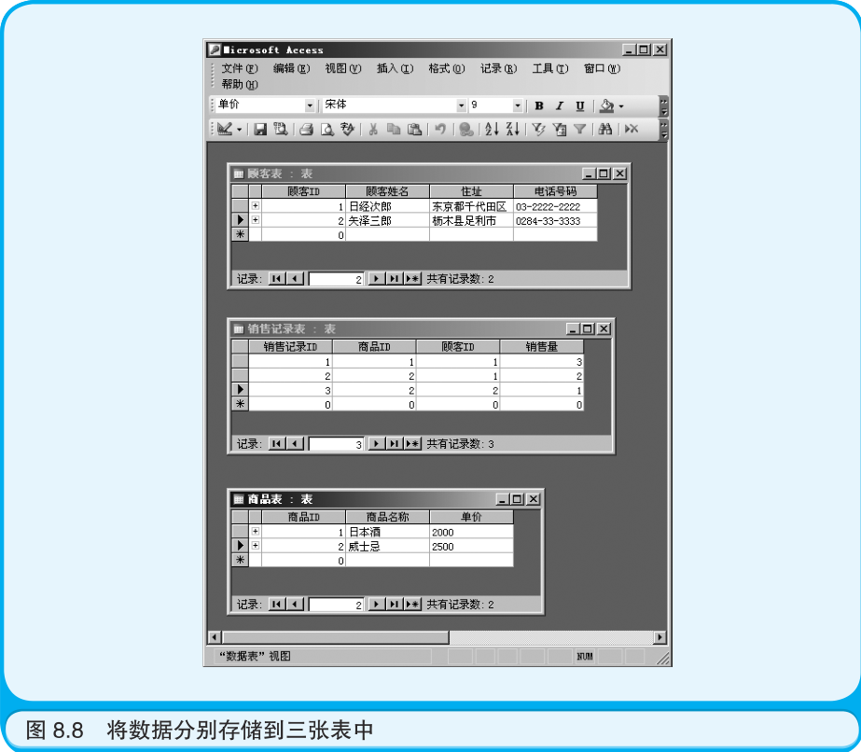Viewport: 861px width, 752px height.
Task: Click the 住址 column header
Action: pos(471,191)
